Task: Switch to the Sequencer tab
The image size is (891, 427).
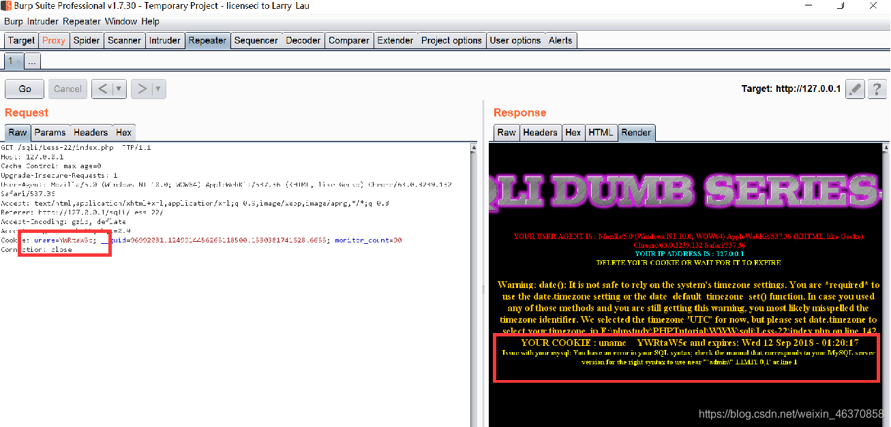Action: pos(256,40)
